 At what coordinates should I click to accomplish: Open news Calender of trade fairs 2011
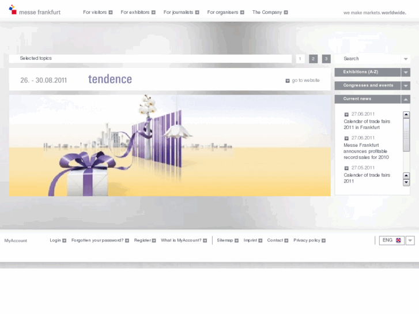click(367, 178)
